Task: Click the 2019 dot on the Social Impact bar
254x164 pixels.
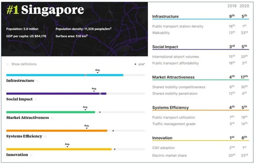Action: (100, 94)
